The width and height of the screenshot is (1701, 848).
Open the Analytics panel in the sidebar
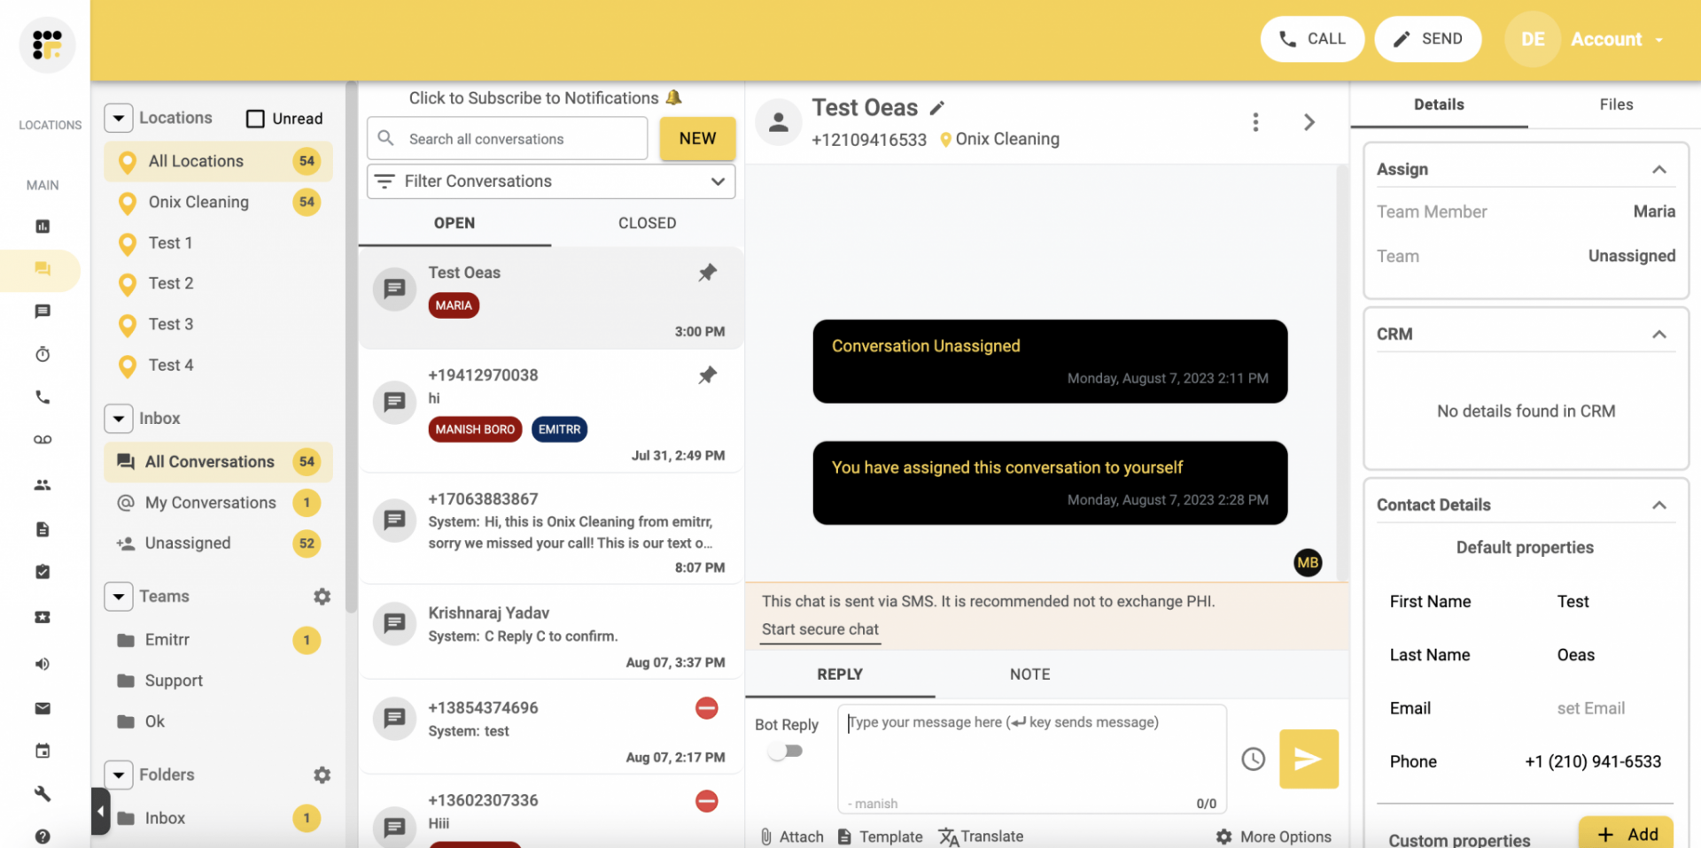(42, 227)
